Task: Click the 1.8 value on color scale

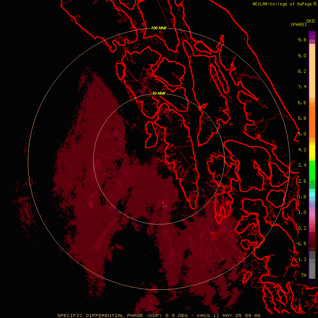Action: click(302, 197)
